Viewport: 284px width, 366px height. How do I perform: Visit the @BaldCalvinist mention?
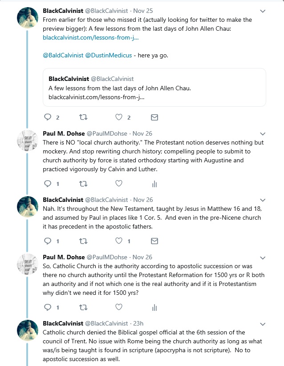pos(64,55)
